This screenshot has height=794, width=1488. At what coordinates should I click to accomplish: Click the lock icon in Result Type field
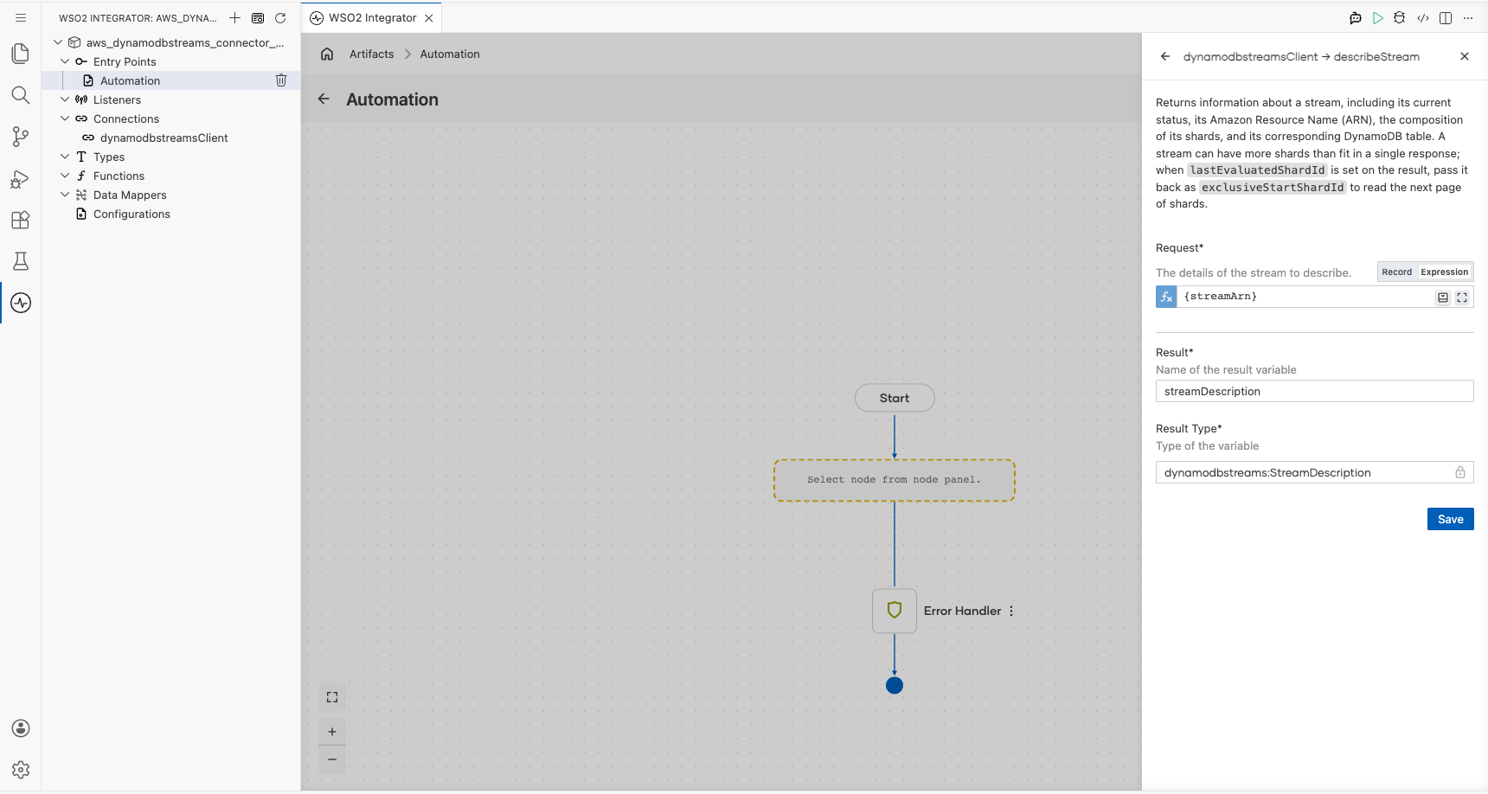click(1460, 472)
